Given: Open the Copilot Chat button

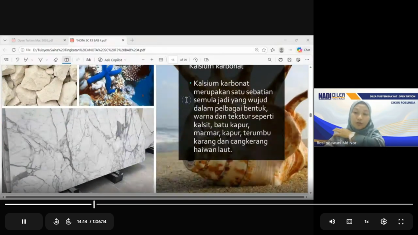Looking at the screenshot, I should [303, 50].
